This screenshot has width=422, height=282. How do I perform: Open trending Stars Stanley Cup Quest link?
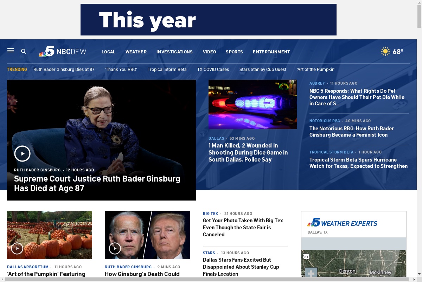pyautogui.click(x=263, y=69)
